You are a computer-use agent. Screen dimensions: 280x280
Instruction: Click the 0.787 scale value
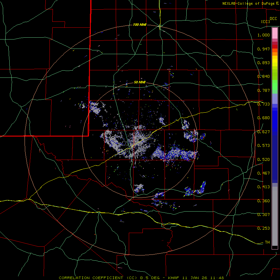coord(264,90)
